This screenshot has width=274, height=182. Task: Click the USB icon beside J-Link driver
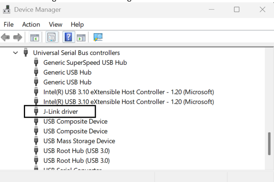[37, 112]
